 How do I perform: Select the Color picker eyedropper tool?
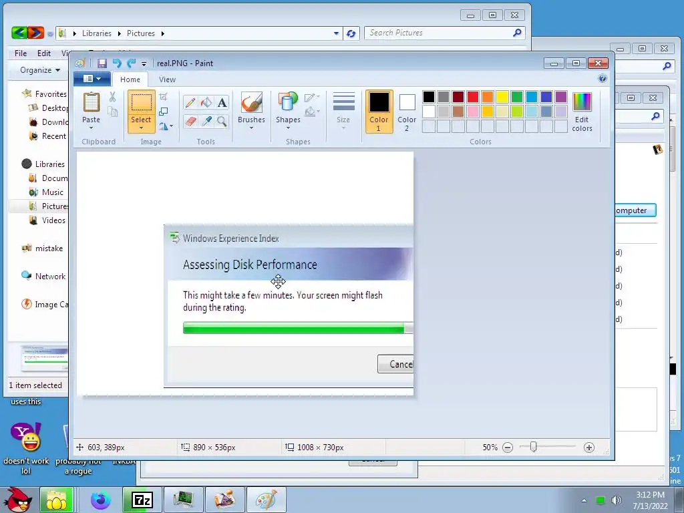(206, 121)
